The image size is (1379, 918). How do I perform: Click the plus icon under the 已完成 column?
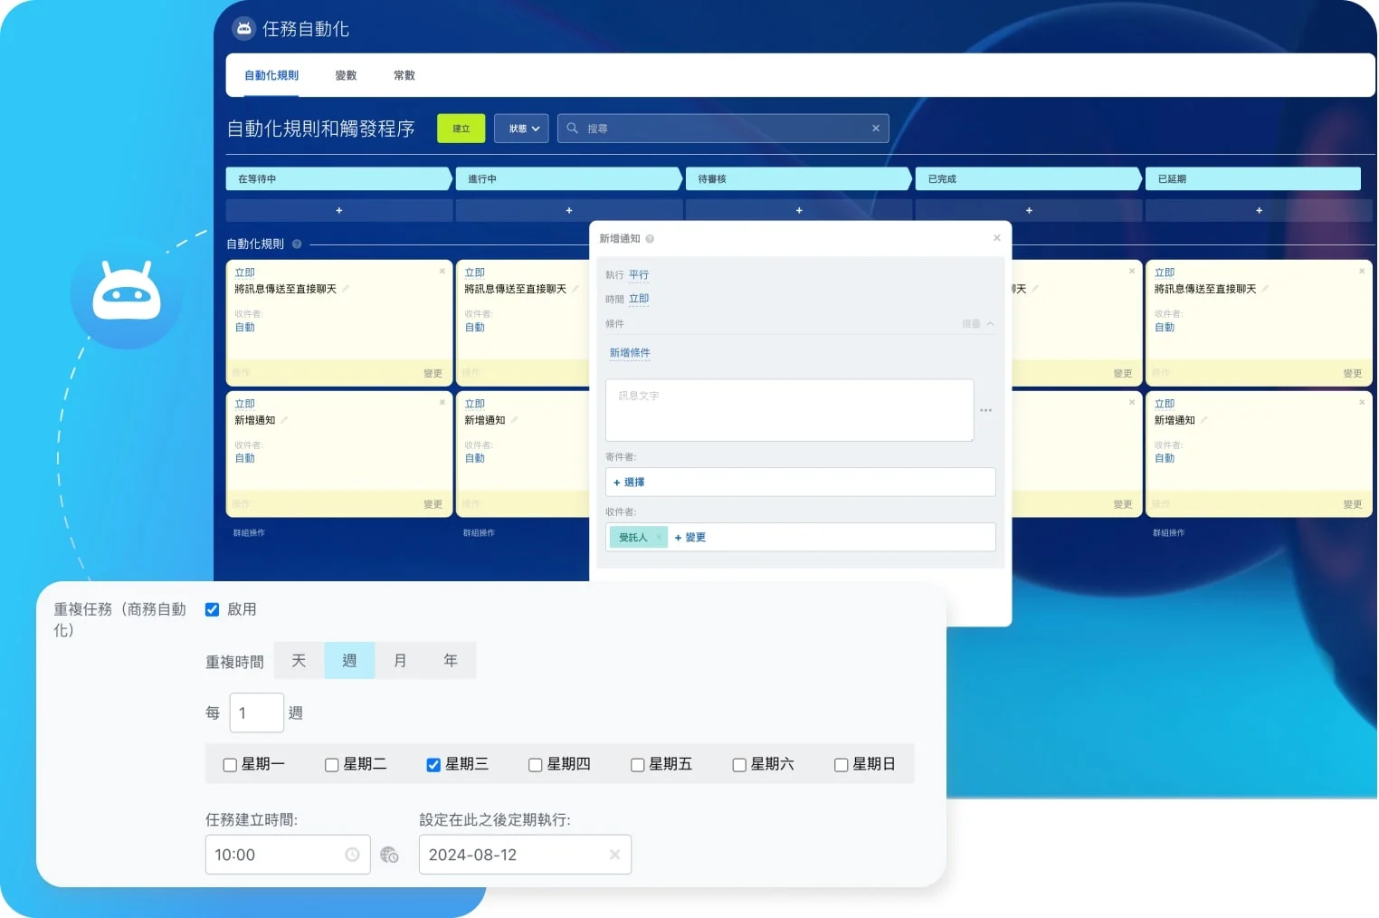1029,210
